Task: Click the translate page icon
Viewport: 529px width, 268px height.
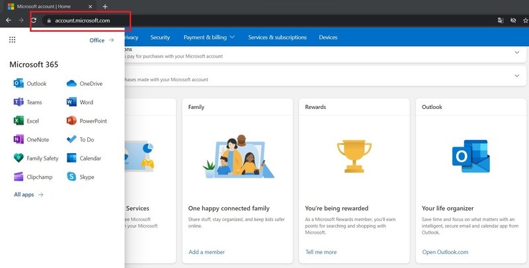Action: pyautogui.click(x=501, y=20)
